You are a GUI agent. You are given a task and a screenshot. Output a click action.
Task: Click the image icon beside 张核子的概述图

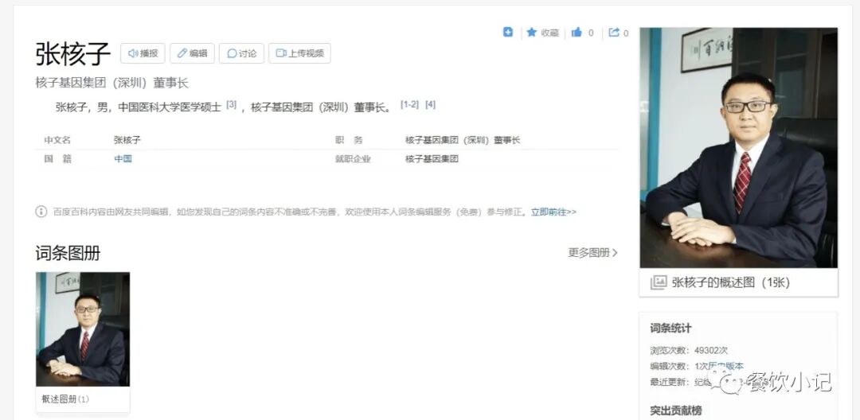[x=659, y=282]
